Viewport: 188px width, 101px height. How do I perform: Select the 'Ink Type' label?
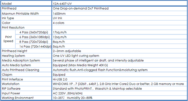[8, 18]
